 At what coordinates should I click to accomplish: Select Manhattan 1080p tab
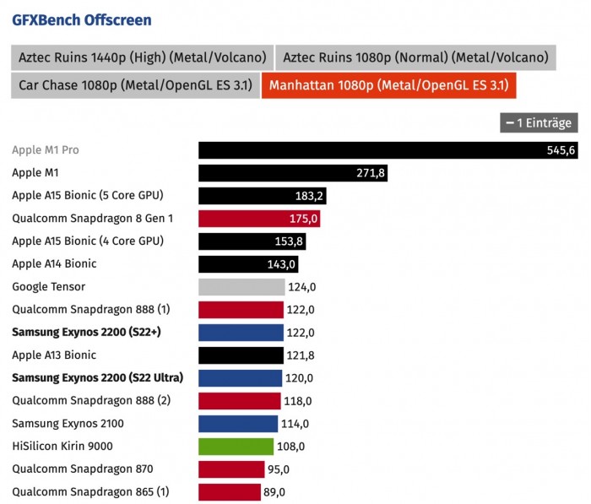pos(389,85)
